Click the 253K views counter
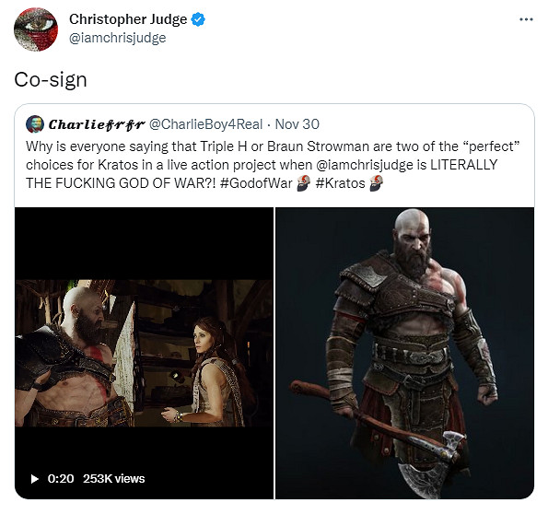Screen dimensions: 548x514 click(113, 479)
